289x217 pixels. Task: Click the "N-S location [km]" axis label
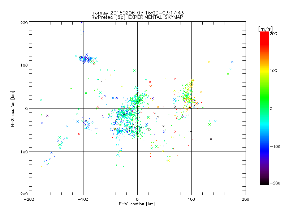tap(13, 109)
